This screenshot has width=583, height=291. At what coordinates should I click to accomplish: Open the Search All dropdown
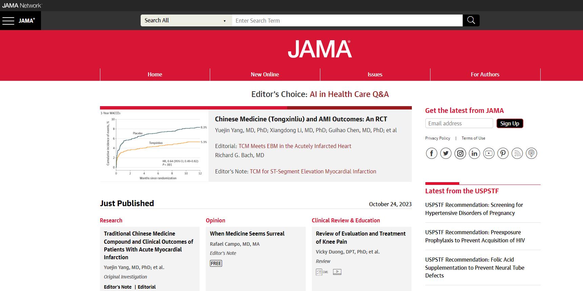pyautogui.click(x=186, y=20)
